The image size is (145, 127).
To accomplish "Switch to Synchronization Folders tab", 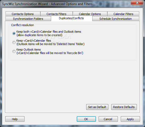I will point(28,19).
